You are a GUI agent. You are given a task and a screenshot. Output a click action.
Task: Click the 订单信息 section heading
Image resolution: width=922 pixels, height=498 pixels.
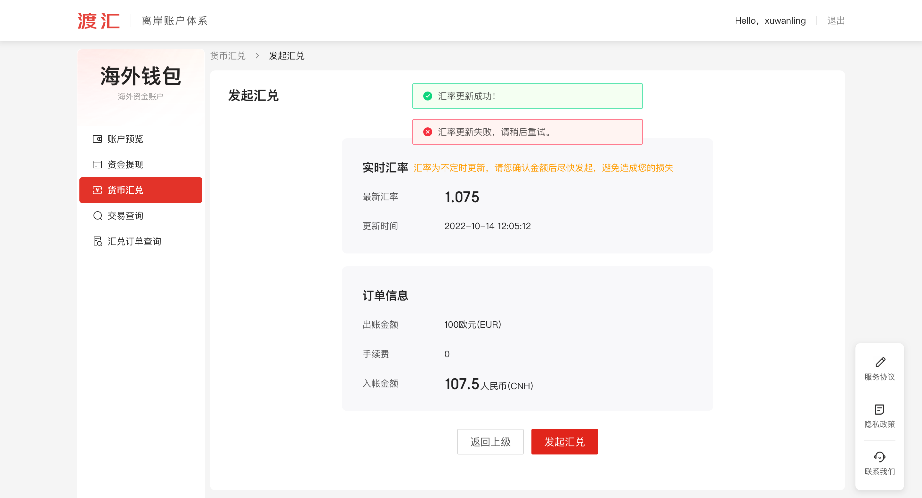pyautogui.click(x=385, y=295)
